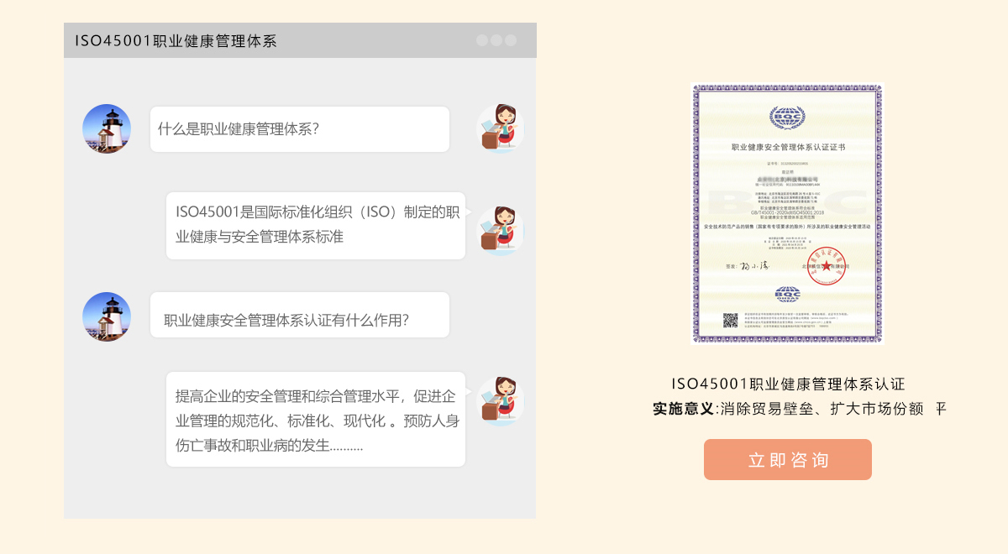The image size is (1008, 554).
Task: Select the 'ISO45001是国际标准化组织' reply bubble
Action: (x=316, y=225)
